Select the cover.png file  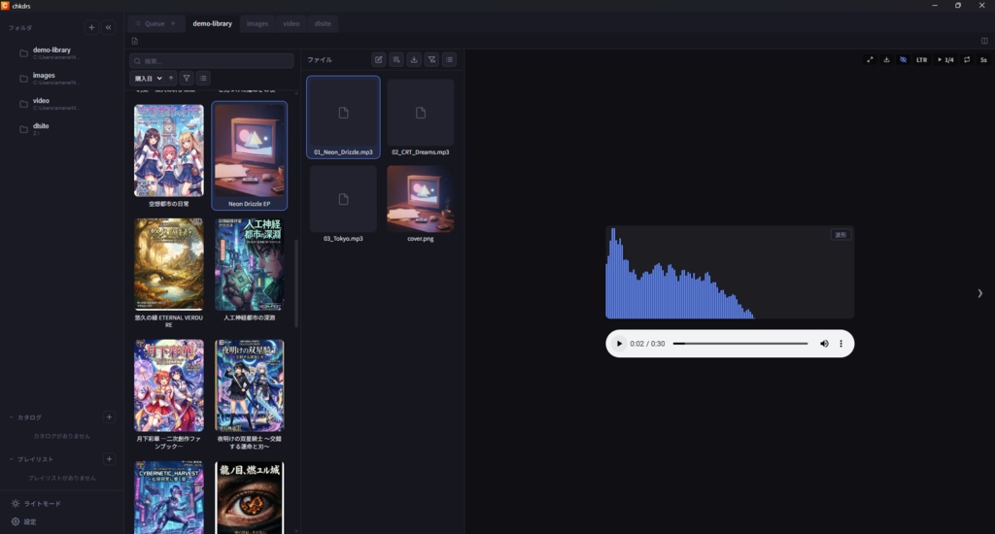tap(420, 204)
